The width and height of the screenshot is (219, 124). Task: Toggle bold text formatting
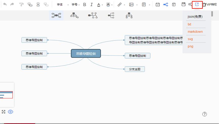[x=85, y=5]
